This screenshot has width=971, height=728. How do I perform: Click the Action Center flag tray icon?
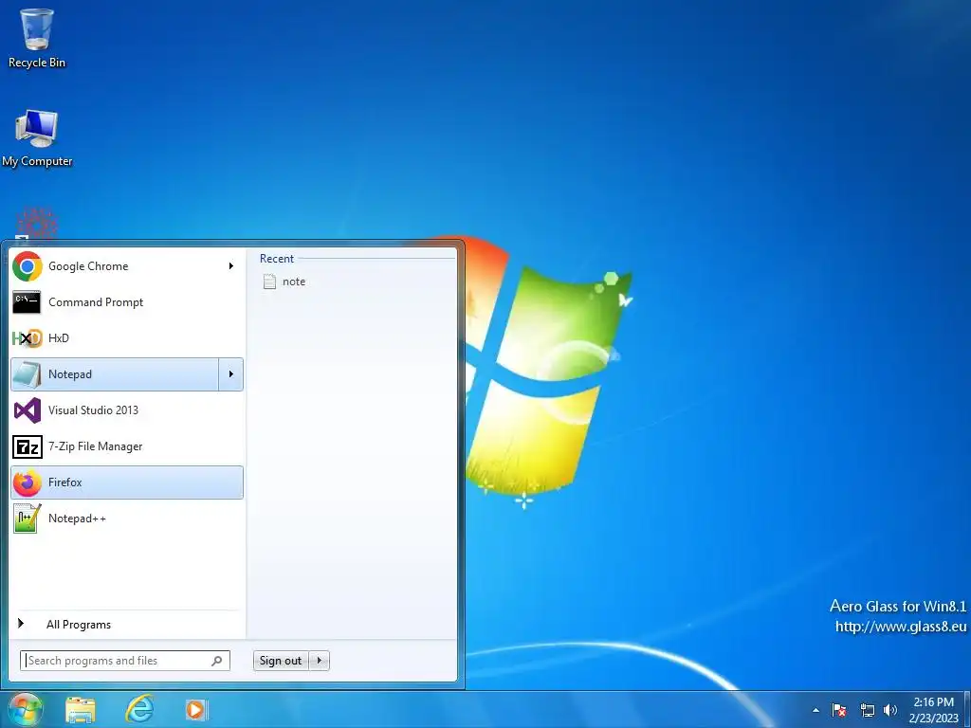point(839,710)
